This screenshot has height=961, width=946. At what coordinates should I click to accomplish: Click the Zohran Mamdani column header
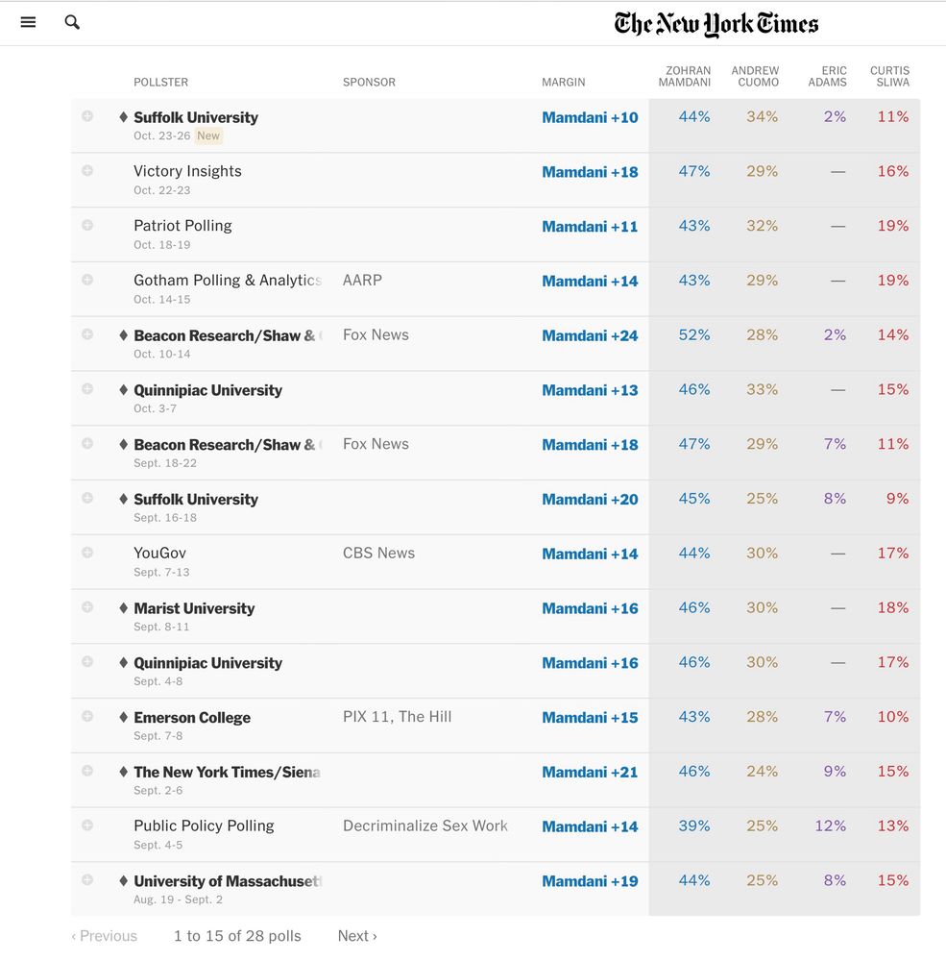685,76
